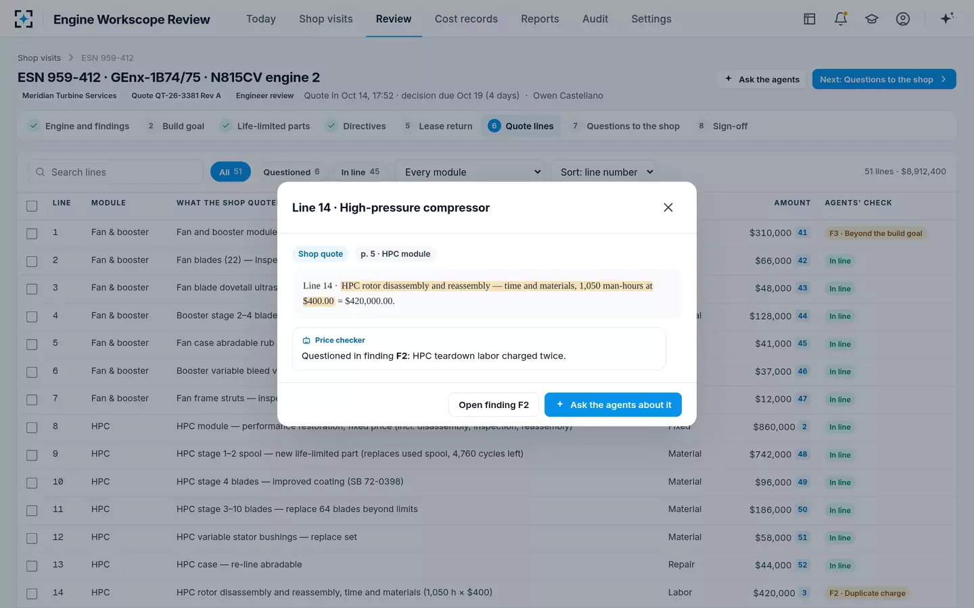Open the layout panel icon in header
The width and height of the screenshot is (974, 608).
point(810,19)
